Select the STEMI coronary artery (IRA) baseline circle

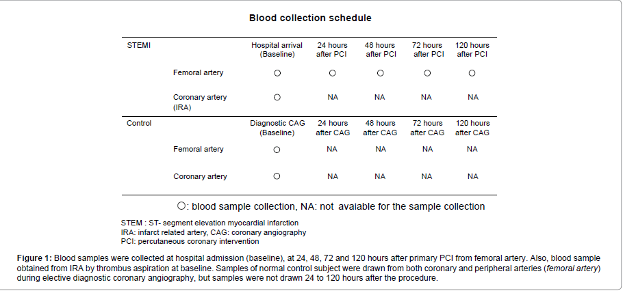(277, 98)
